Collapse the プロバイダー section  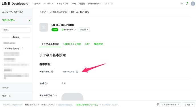(16, 20)
